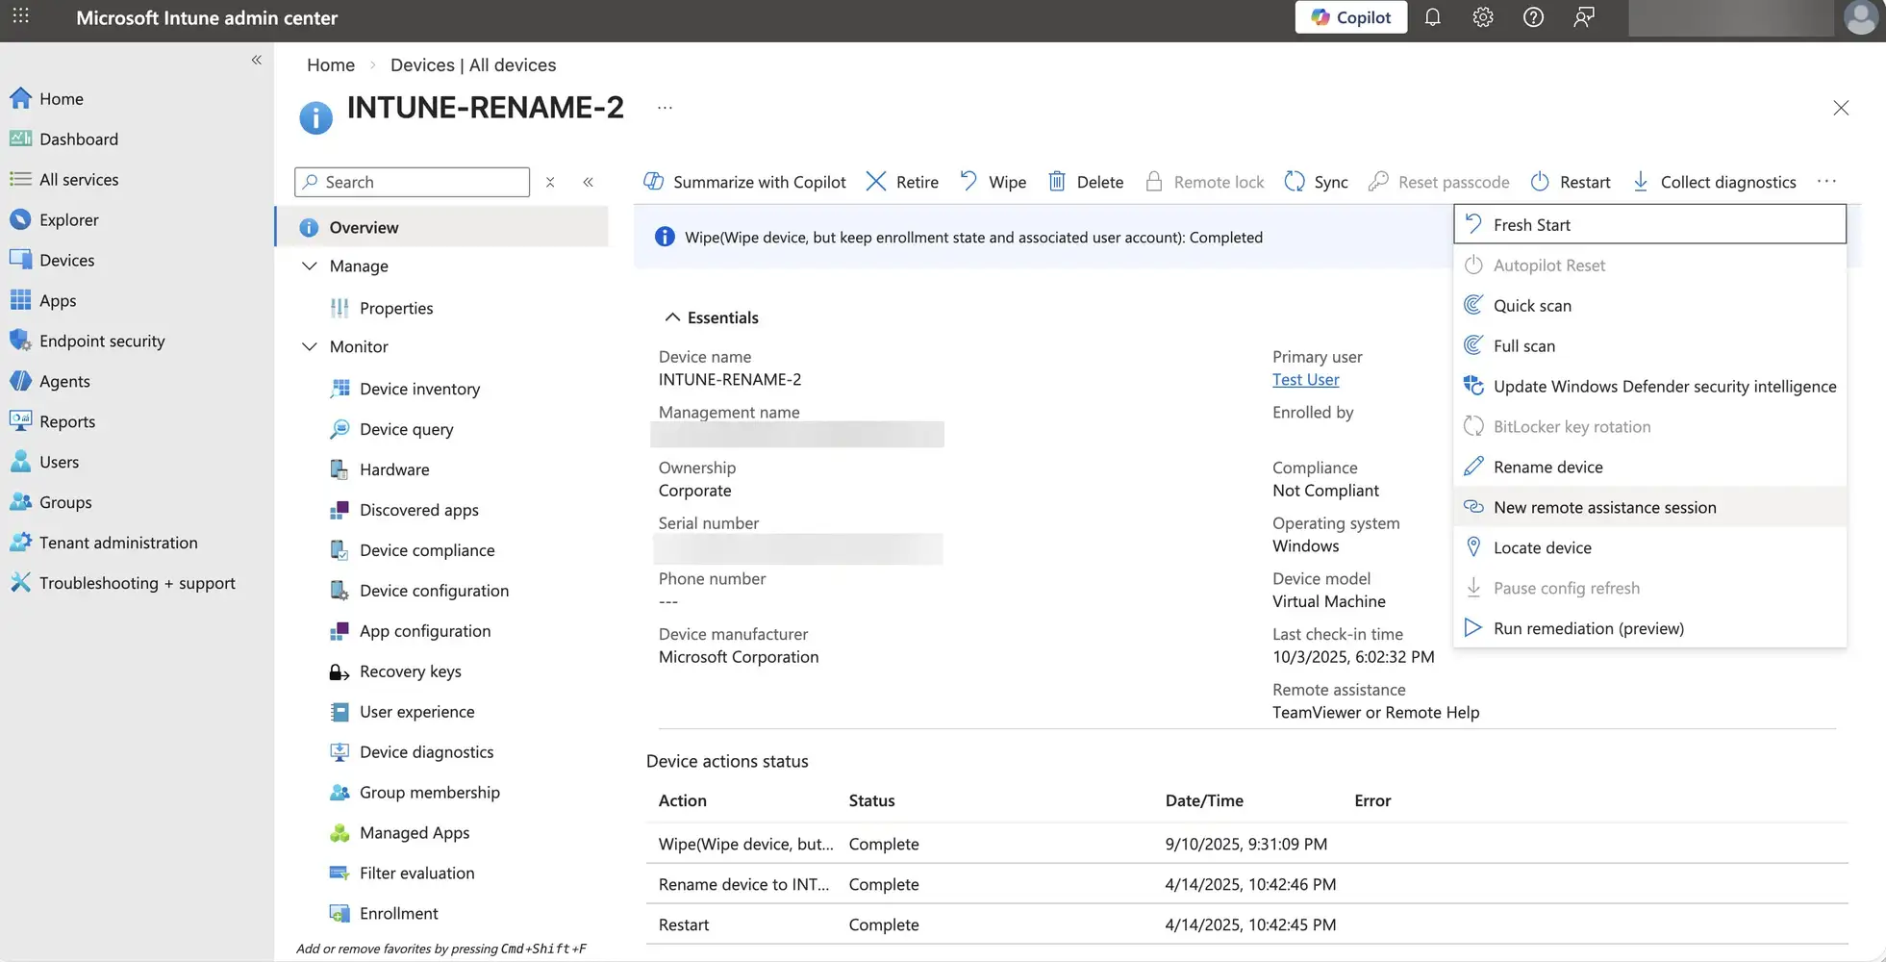Open App configuration
1886x962 pixels.
click(425, 631)
